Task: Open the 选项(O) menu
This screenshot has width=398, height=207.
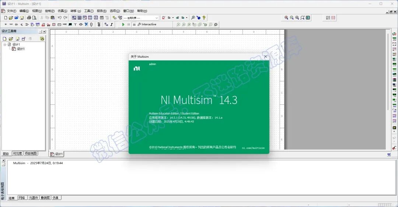Action: tap(115, 11)
